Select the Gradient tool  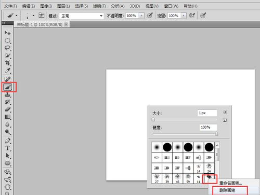[x=7, y=117]
